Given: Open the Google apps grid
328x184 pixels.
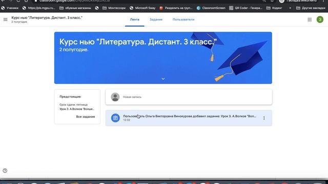Looking at the screenshot, I should coord(310,19).
